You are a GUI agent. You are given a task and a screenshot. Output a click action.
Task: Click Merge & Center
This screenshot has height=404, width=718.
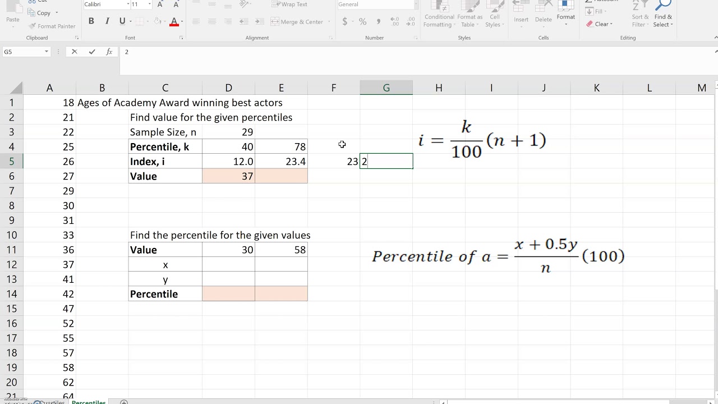click(297, 22)
